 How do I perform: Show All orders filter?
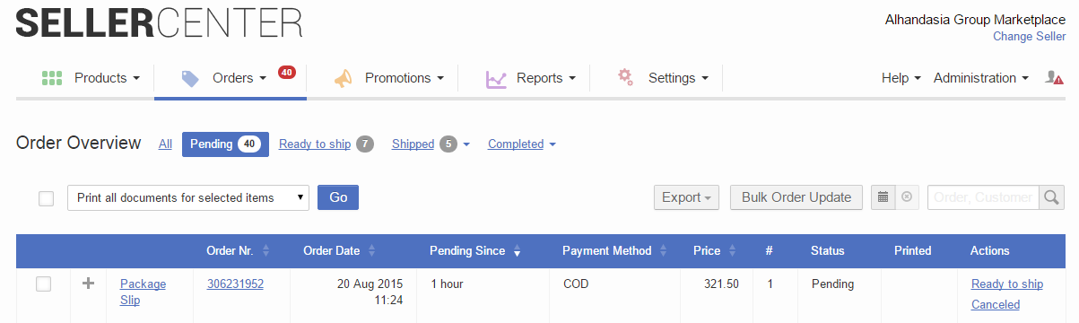(x=165, y=144)
